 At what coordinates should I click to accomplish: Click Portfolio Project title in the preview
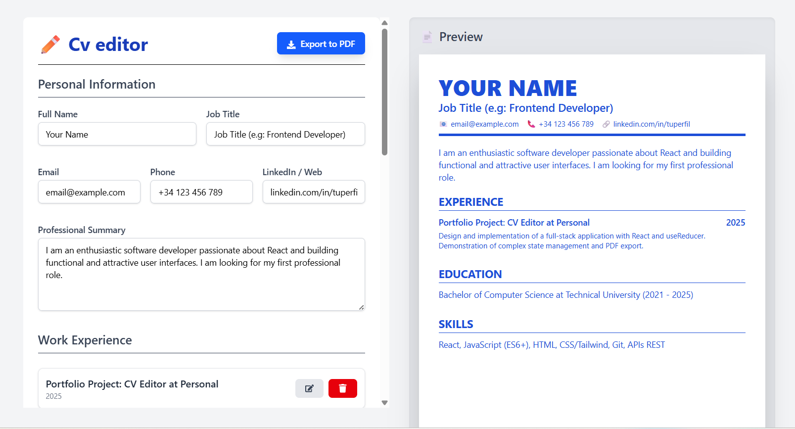pos(514,223)
